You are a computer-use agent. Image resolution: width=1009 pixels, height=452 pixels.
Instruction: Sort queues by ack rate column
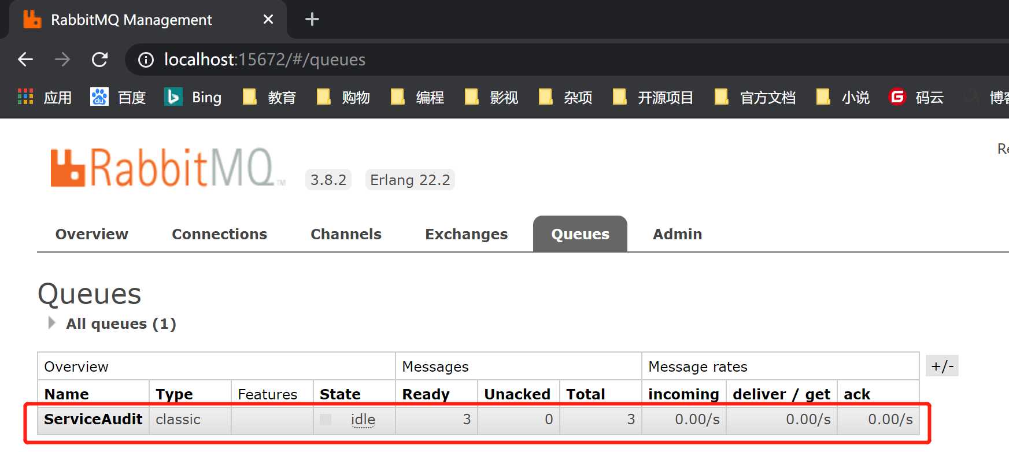856,394
